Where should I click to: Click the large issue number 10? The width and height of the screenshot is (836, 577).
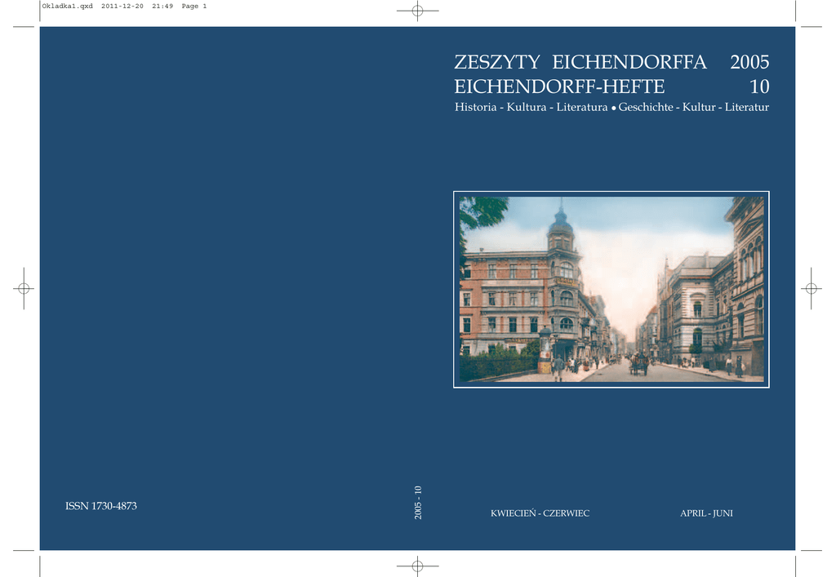[759, 87]
